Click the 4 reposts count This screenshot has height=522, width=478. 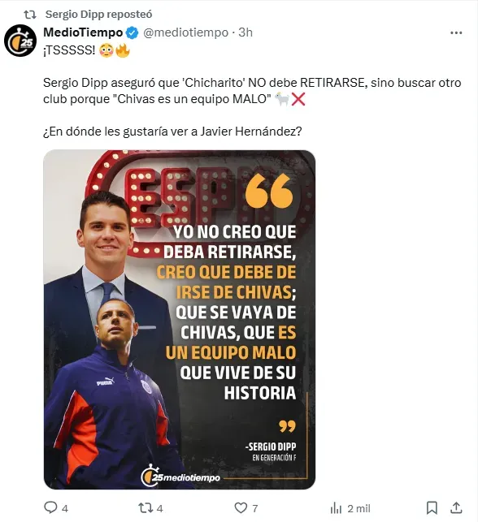click(159, 508)
